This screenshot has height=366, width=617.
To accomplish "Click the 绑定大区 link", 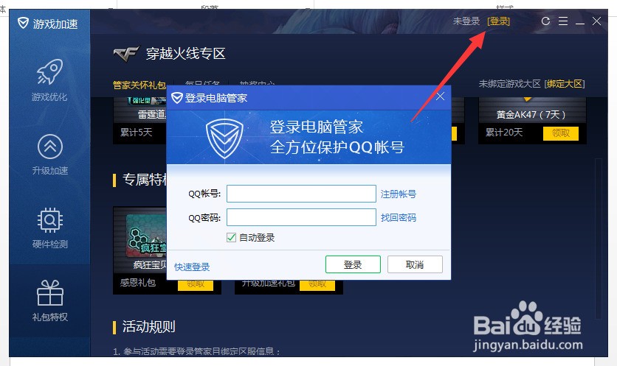I will [x=565, y=84].
